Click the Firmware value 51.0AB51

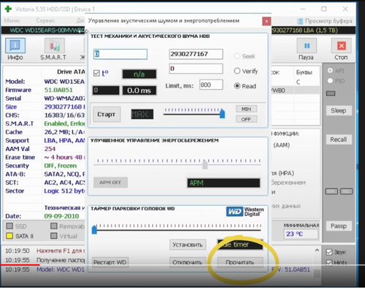(58, 90)
